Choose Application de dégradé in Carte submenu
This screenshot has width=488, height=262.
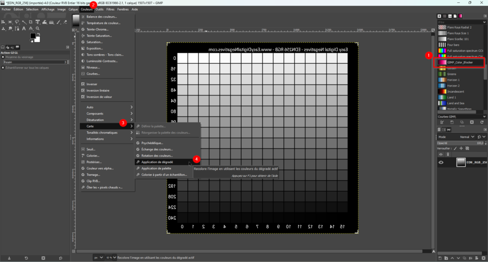[167, 162]
